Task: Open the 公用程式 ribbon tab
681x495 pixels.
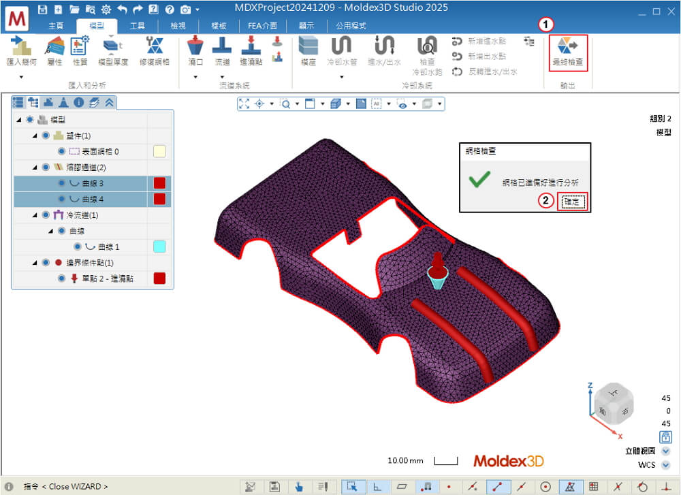Action: (351, 26)
